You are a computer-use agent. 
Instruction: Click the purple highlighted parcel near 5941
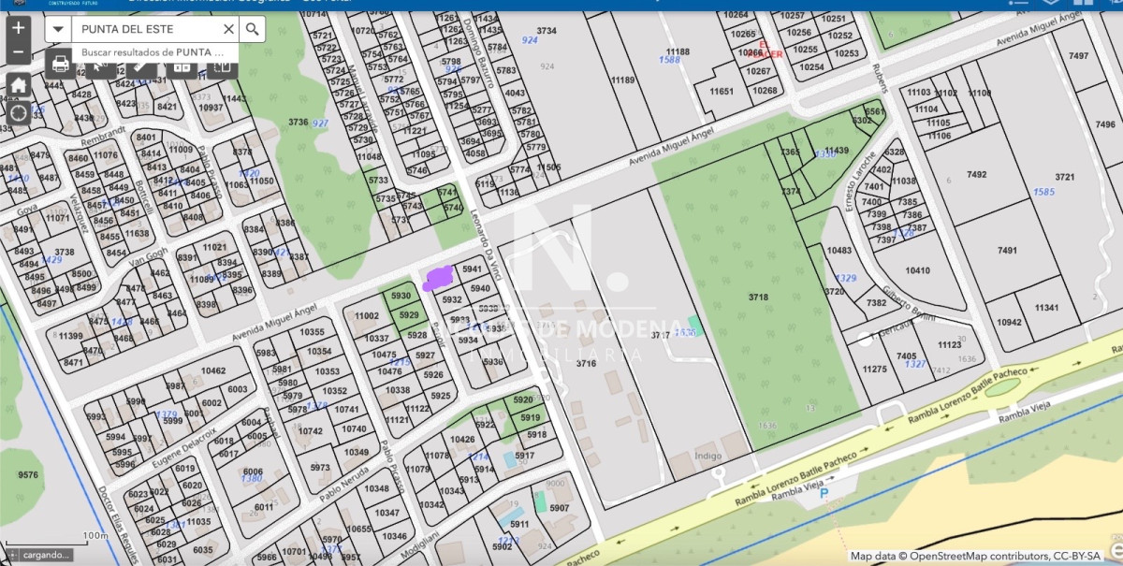pyautogui.click(x=437, y=278)
